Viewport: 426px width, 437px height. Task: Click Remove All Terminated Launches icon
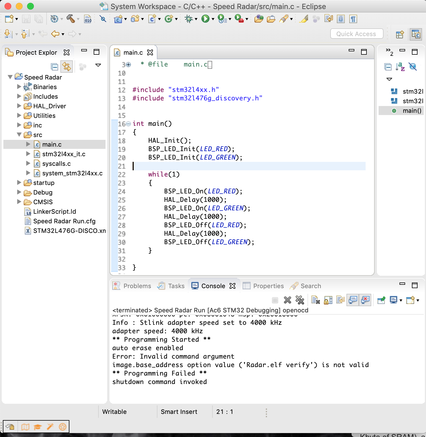coord(300,300)
